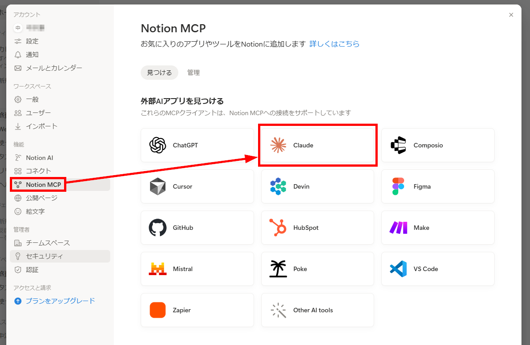This screenshot has width=530, height=345.
Task: Select the VS Code card label
Action: coord(426,269)
